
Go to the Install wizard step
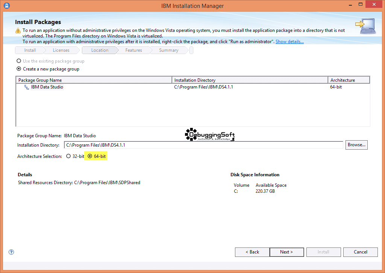[x=30, y=50]
